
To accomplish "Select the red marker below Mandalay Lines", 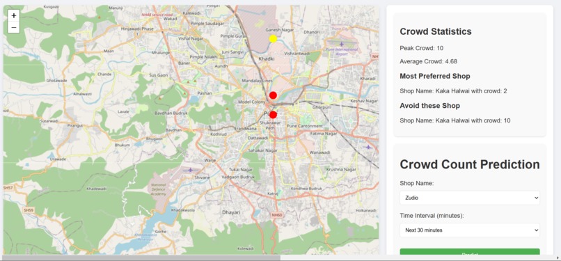I will pyautogui.click(x=273, y=95).
